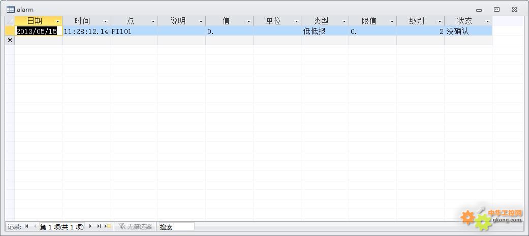The image size is (529, 236).
Task: Create new blank record icon
Action: [x=108, y=226]
